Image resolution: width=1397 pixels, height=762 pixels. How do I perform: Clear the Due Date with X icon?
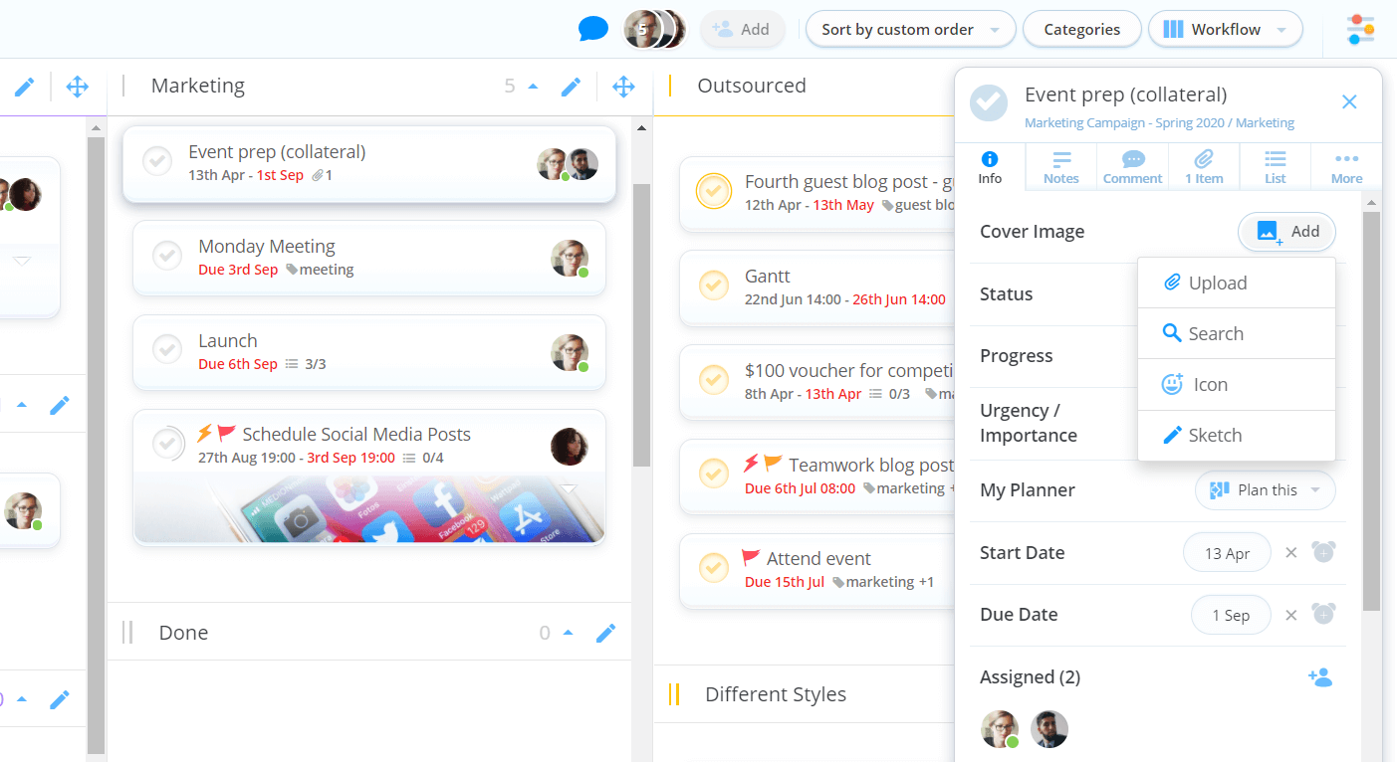pos(1291,615)
